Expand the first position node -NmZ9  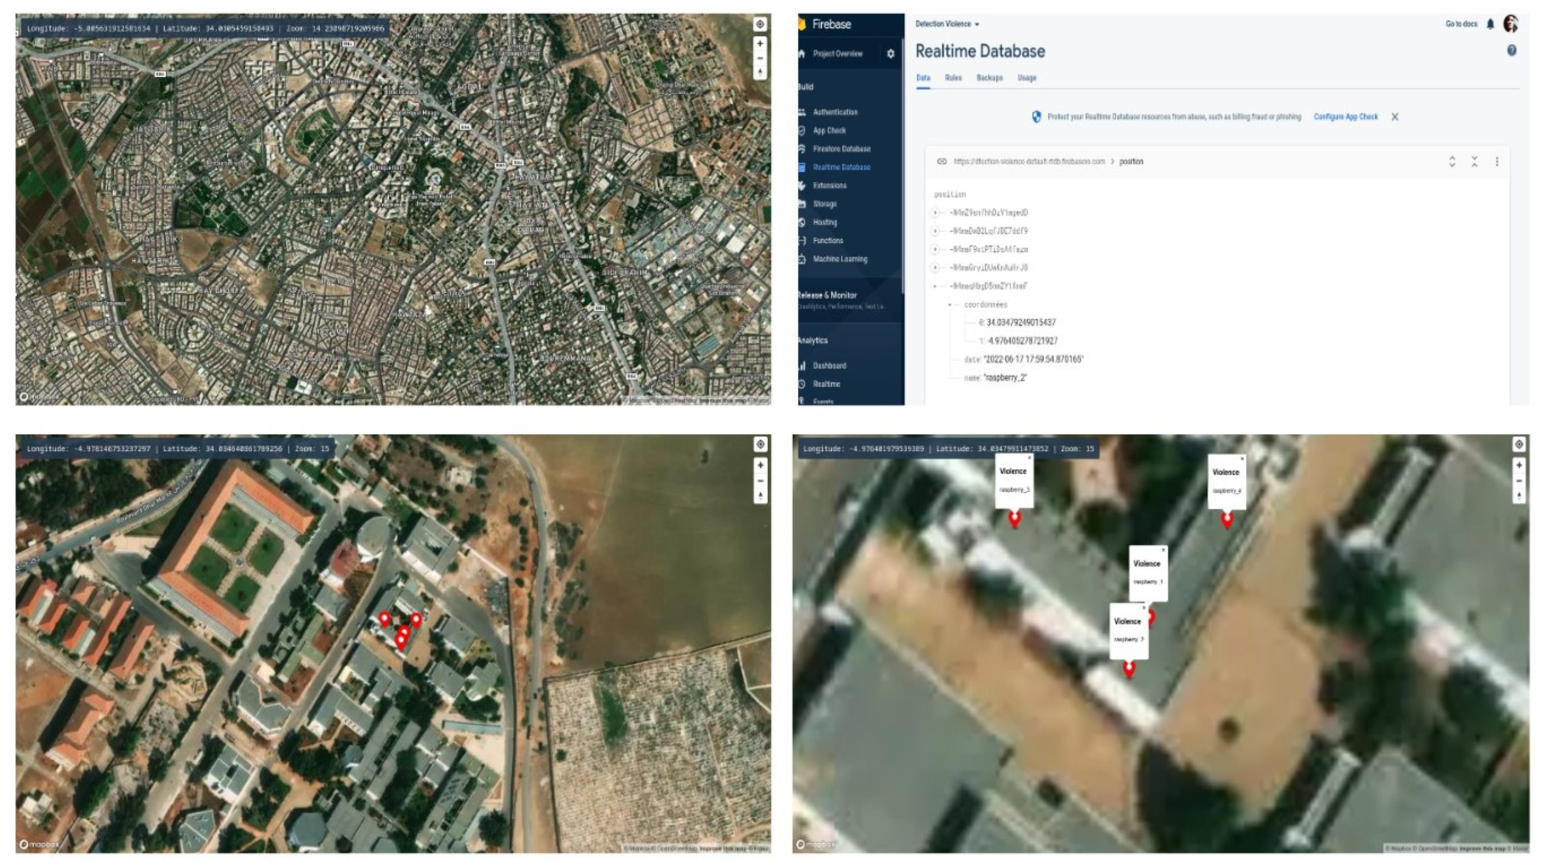(935, 212)
